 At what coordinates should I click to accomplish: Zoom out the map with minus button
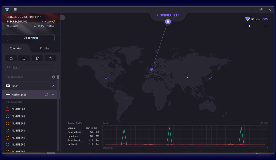coord(246,26)
